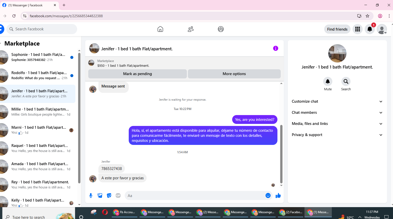393x219 pixels.
Task: Expand the Privacy & support section
Action: (x=337, y=135)
